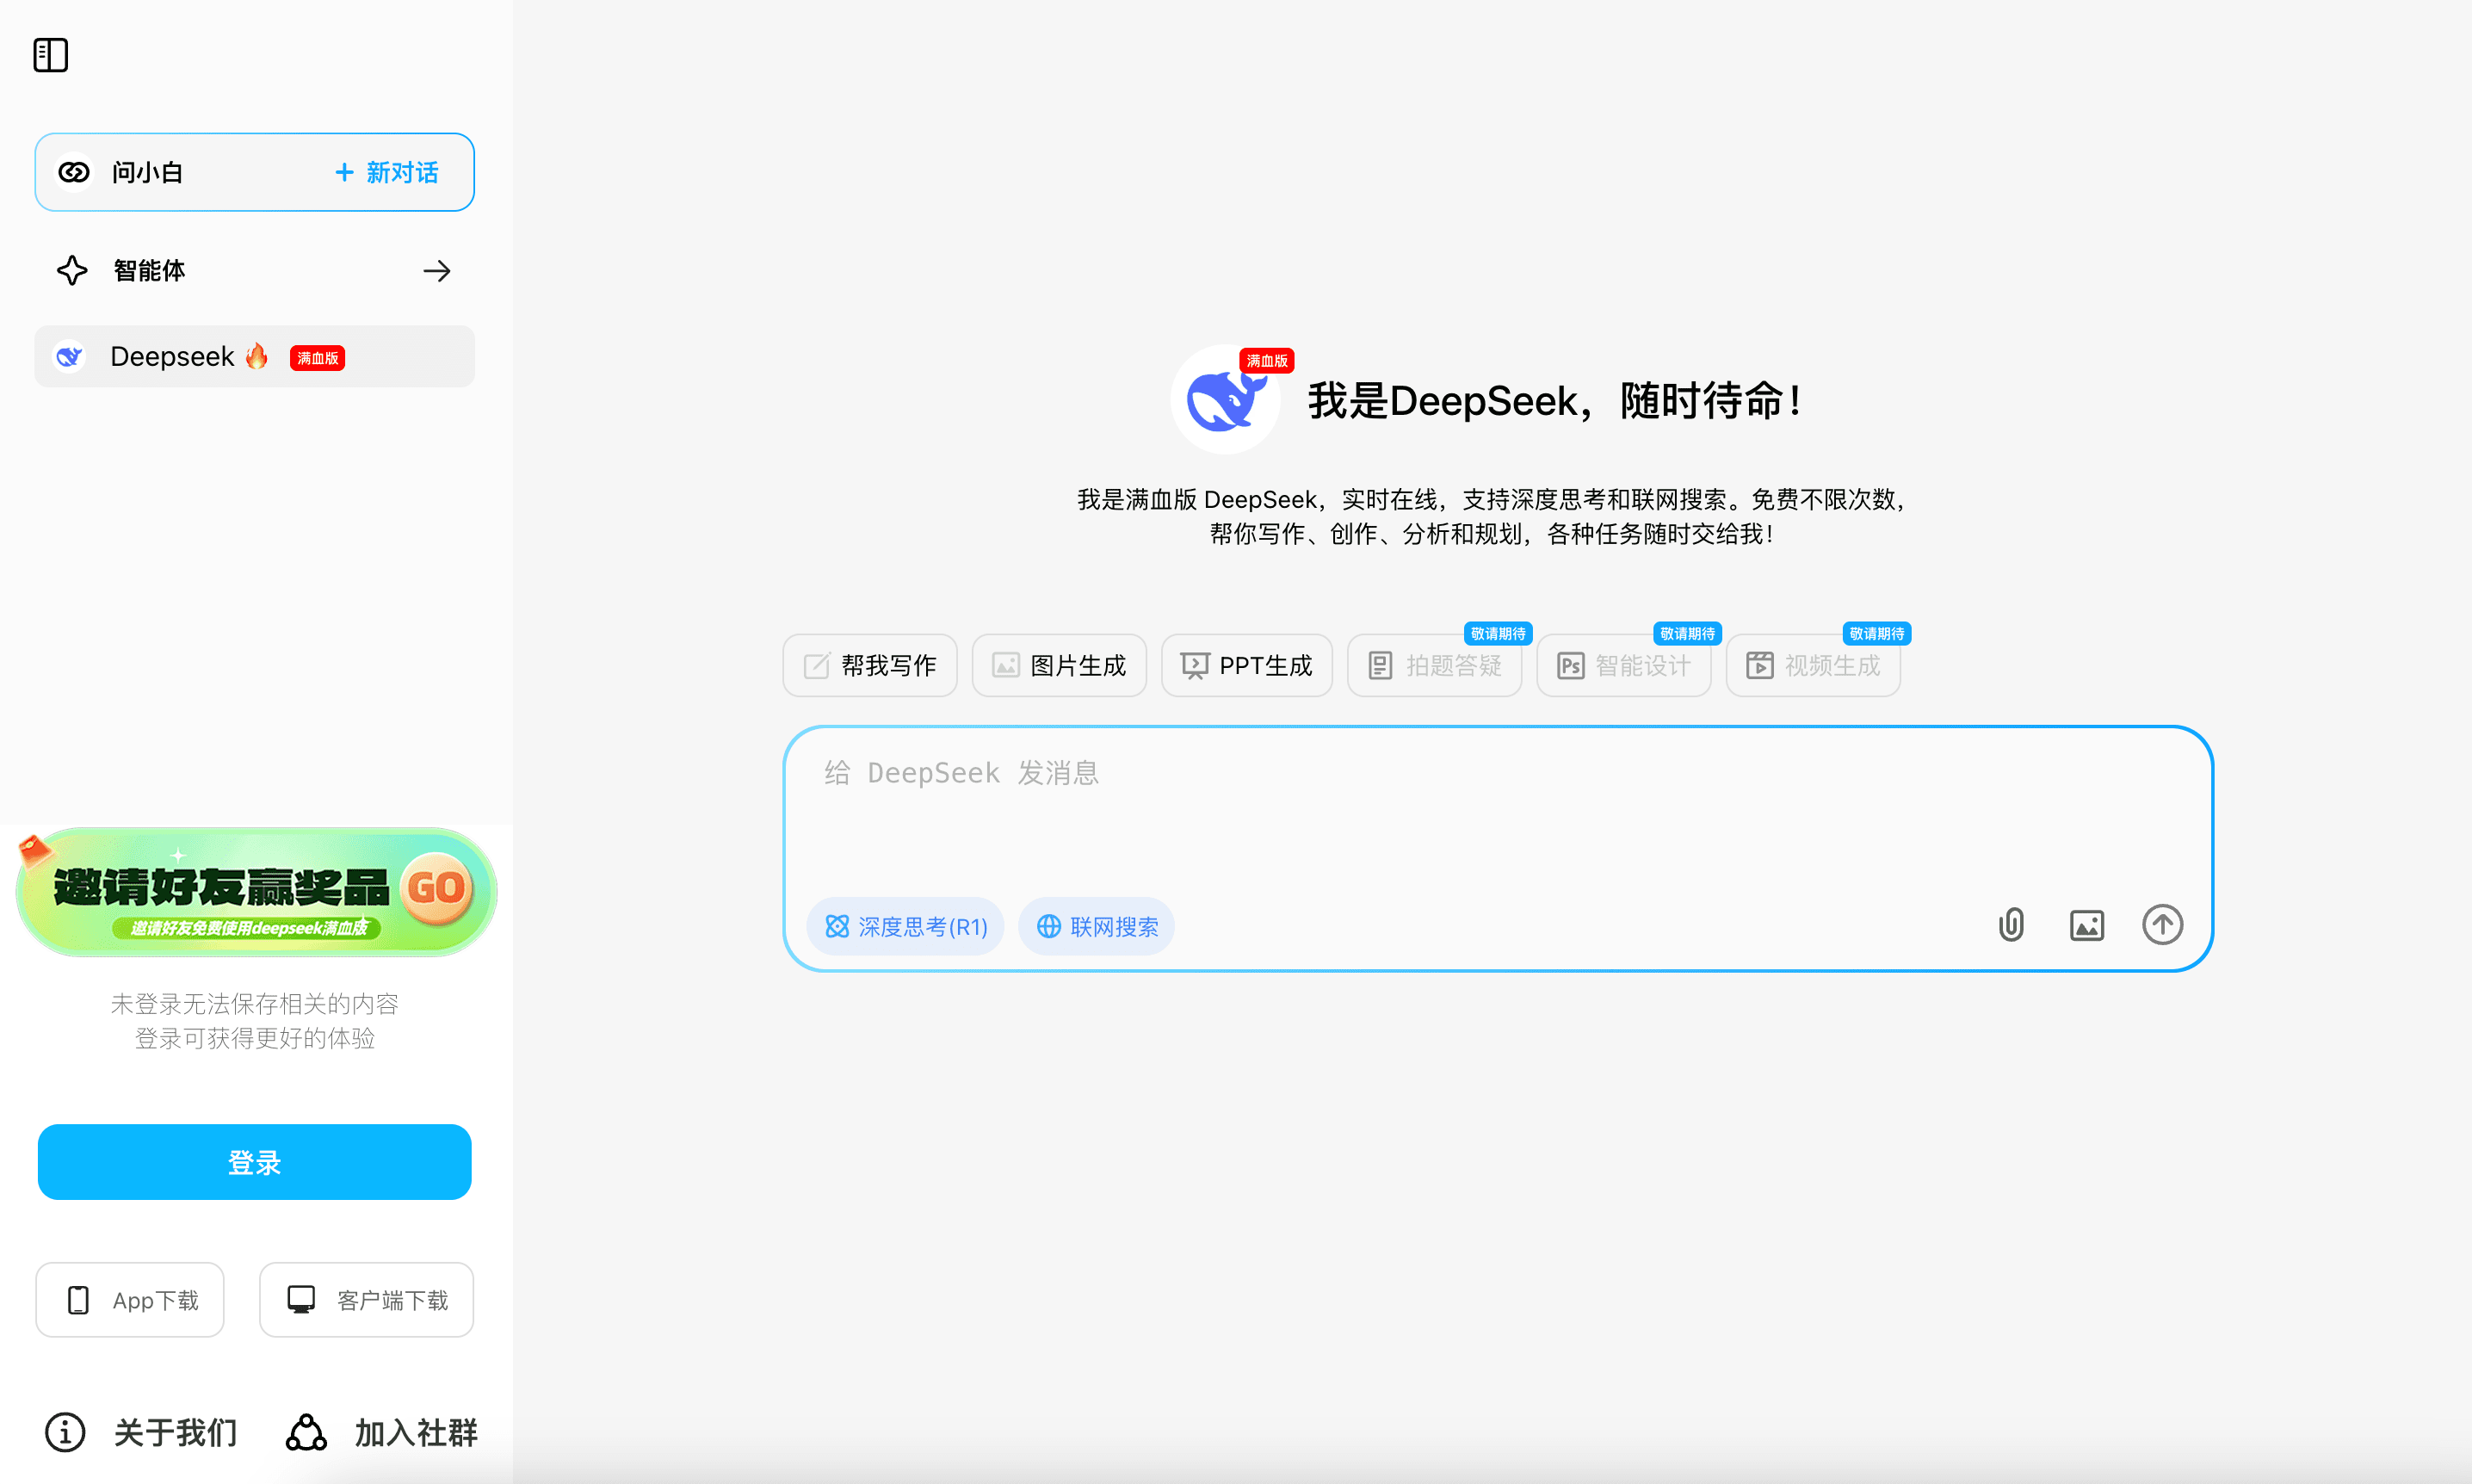Open the 智能体 star icon
Screen dimensions: 2472x1484
pos(72,270)
